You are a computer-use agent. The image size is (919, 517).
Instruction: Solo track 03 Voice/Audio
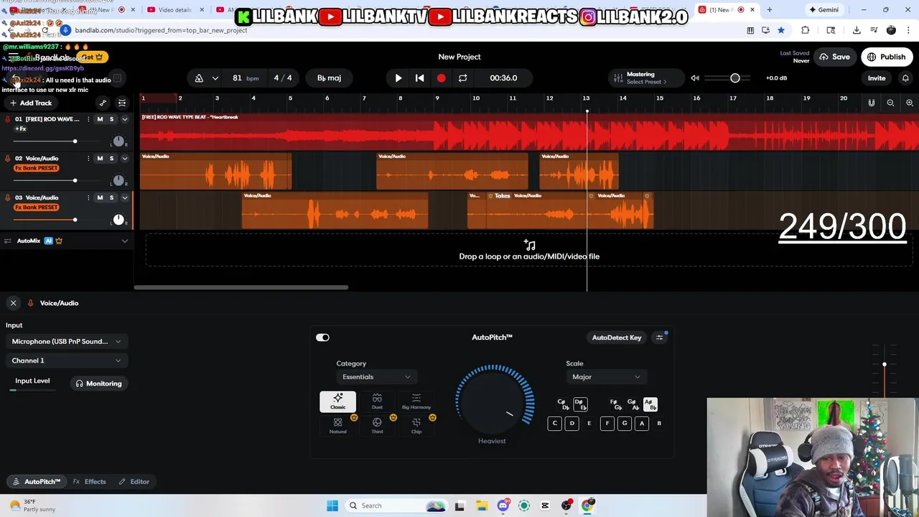111,197
